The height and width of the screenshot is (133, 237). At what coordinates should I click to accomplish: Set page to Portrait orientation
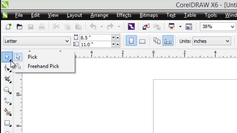point(131,41)
